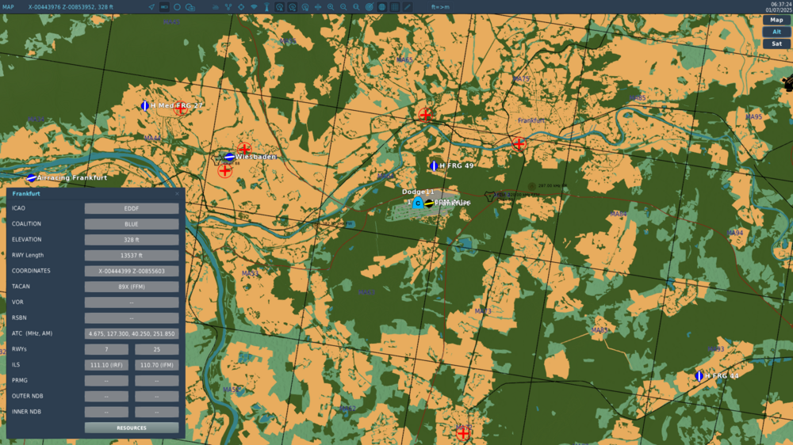Switch to Map view mode
This screenshot has height=445, width=793.
(x=776, y=20)
